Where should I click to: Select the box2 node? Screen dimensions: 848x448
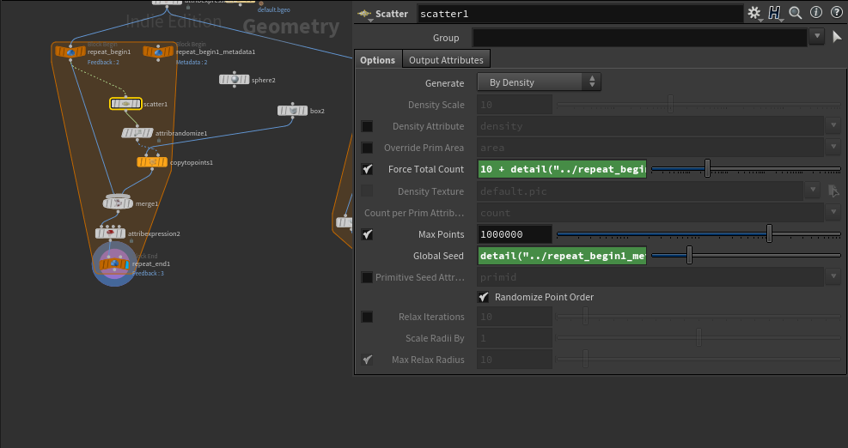(x=292, y=111)
